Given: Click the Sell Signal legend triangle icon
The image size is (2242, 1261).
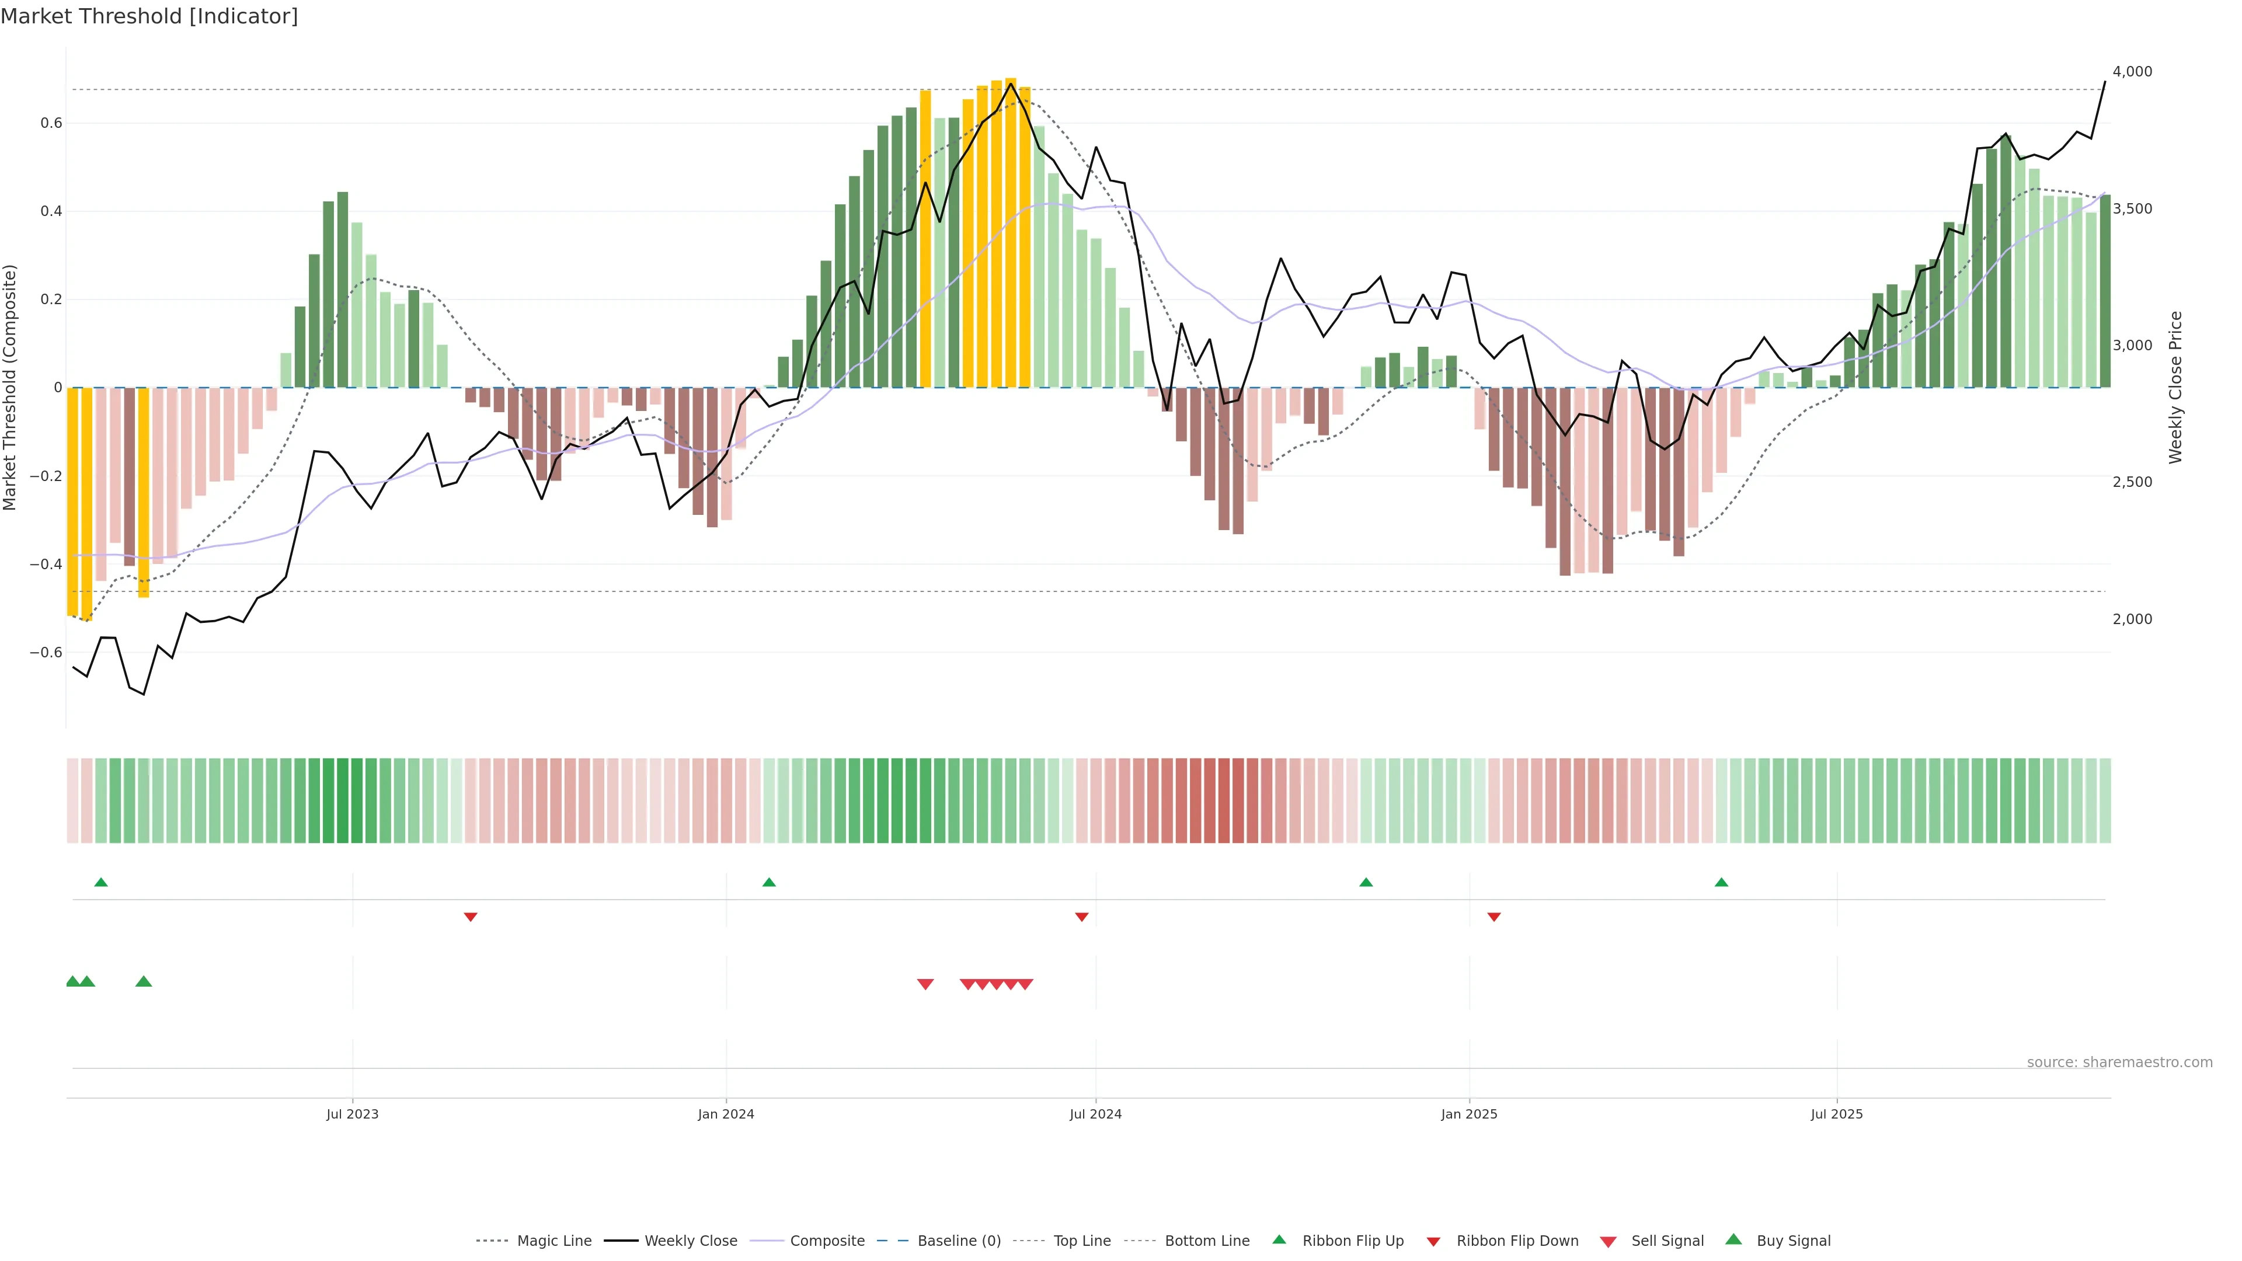Looking at the screenshot, I should pyautogui.click(x=1609, y=1242).
